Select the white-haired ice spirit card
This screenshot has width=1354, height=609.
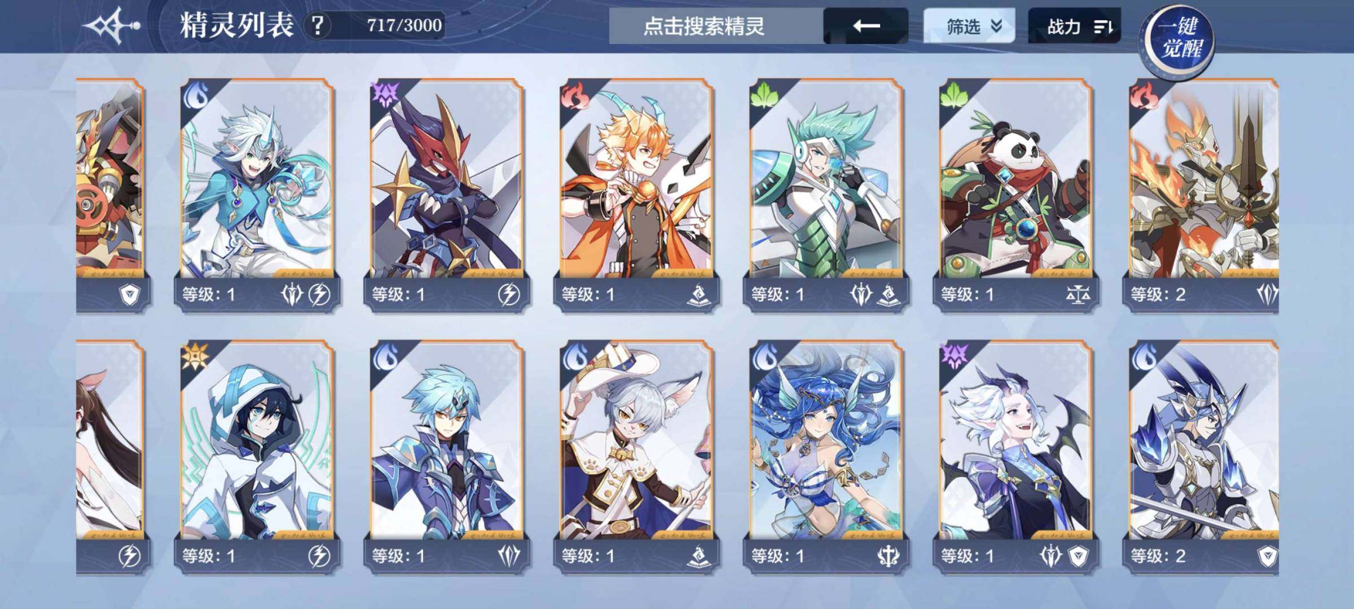[257, 193]
